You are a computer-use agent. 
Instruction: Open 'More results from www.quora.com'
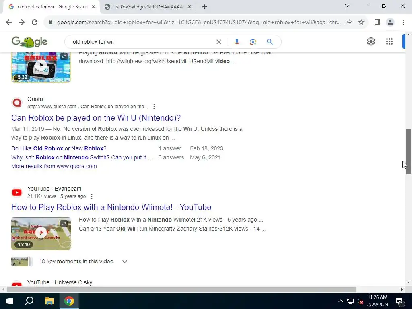coord(54,166)
